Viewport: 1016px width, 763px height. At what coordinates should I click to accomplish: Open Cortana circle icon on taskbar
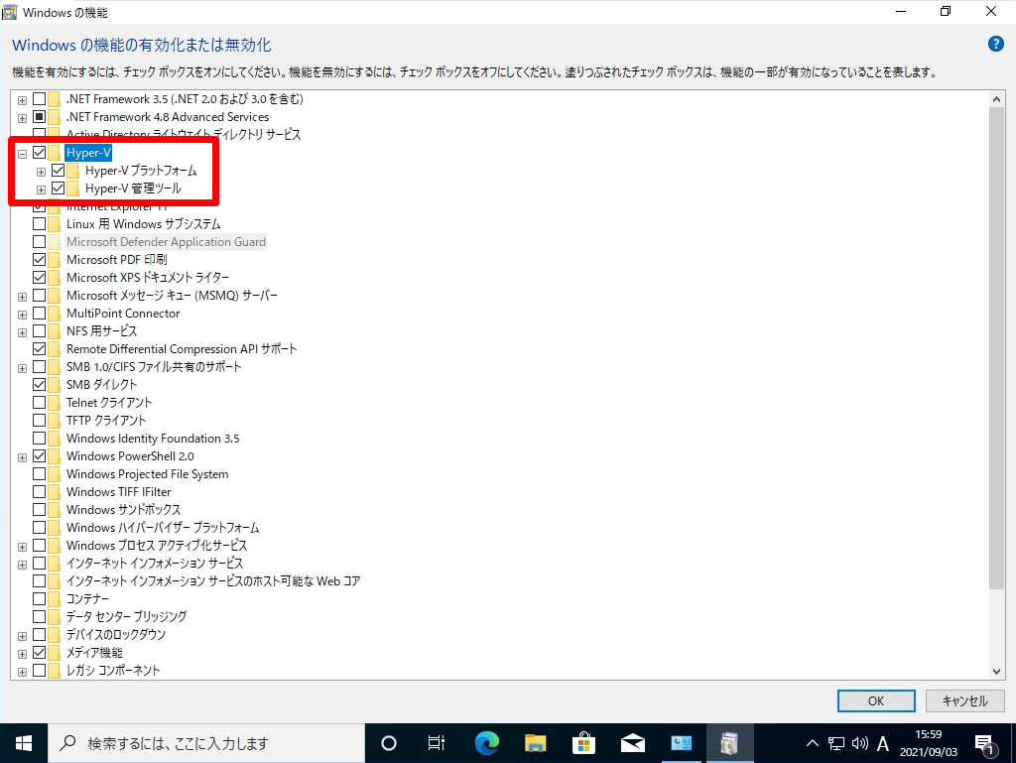pos(389,743)
